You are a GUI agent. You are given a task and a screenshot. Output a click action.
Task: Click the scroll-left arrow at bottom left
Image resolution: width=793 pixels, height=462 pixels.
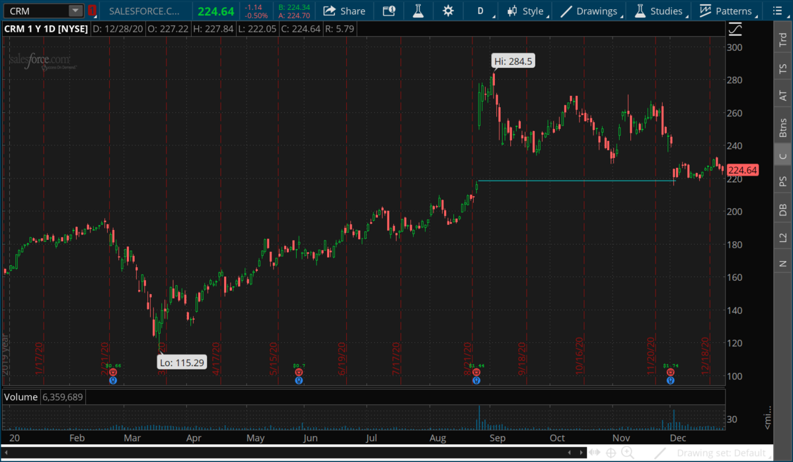pos(6,453)
